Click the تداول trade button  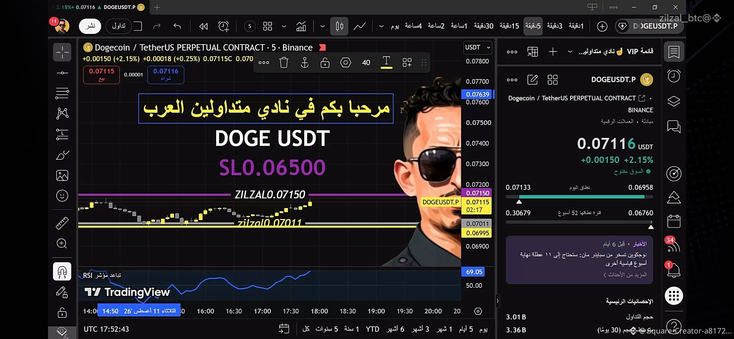click(119, 26)
